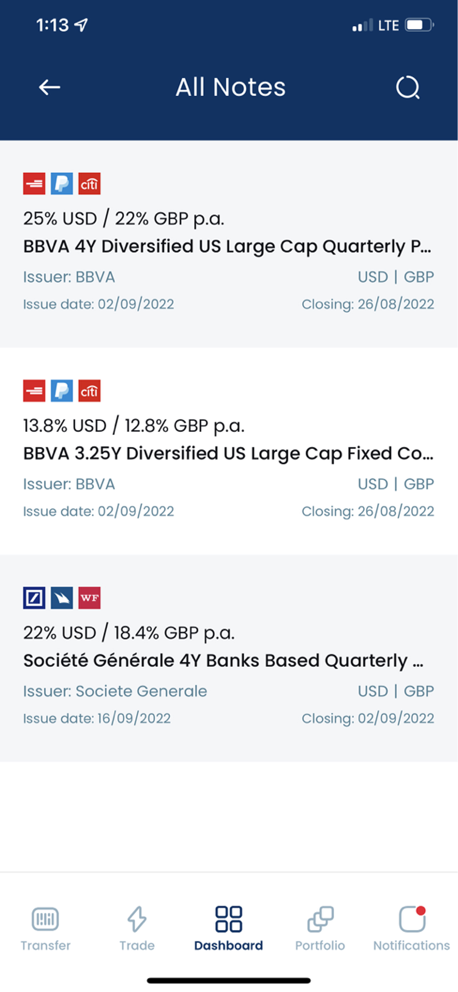Open Notifications tab with red badge
The image size is (458, 992).
[x=412, y=929]
